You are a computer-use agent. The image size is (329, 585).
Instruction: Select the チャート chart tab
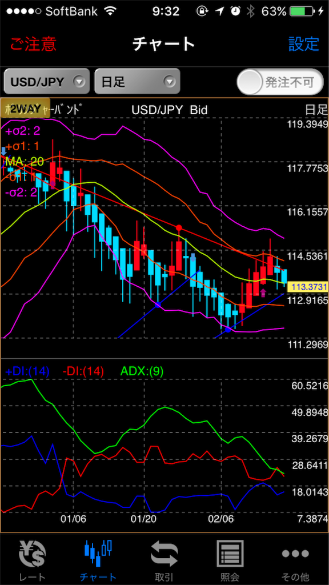coord(98,560)
